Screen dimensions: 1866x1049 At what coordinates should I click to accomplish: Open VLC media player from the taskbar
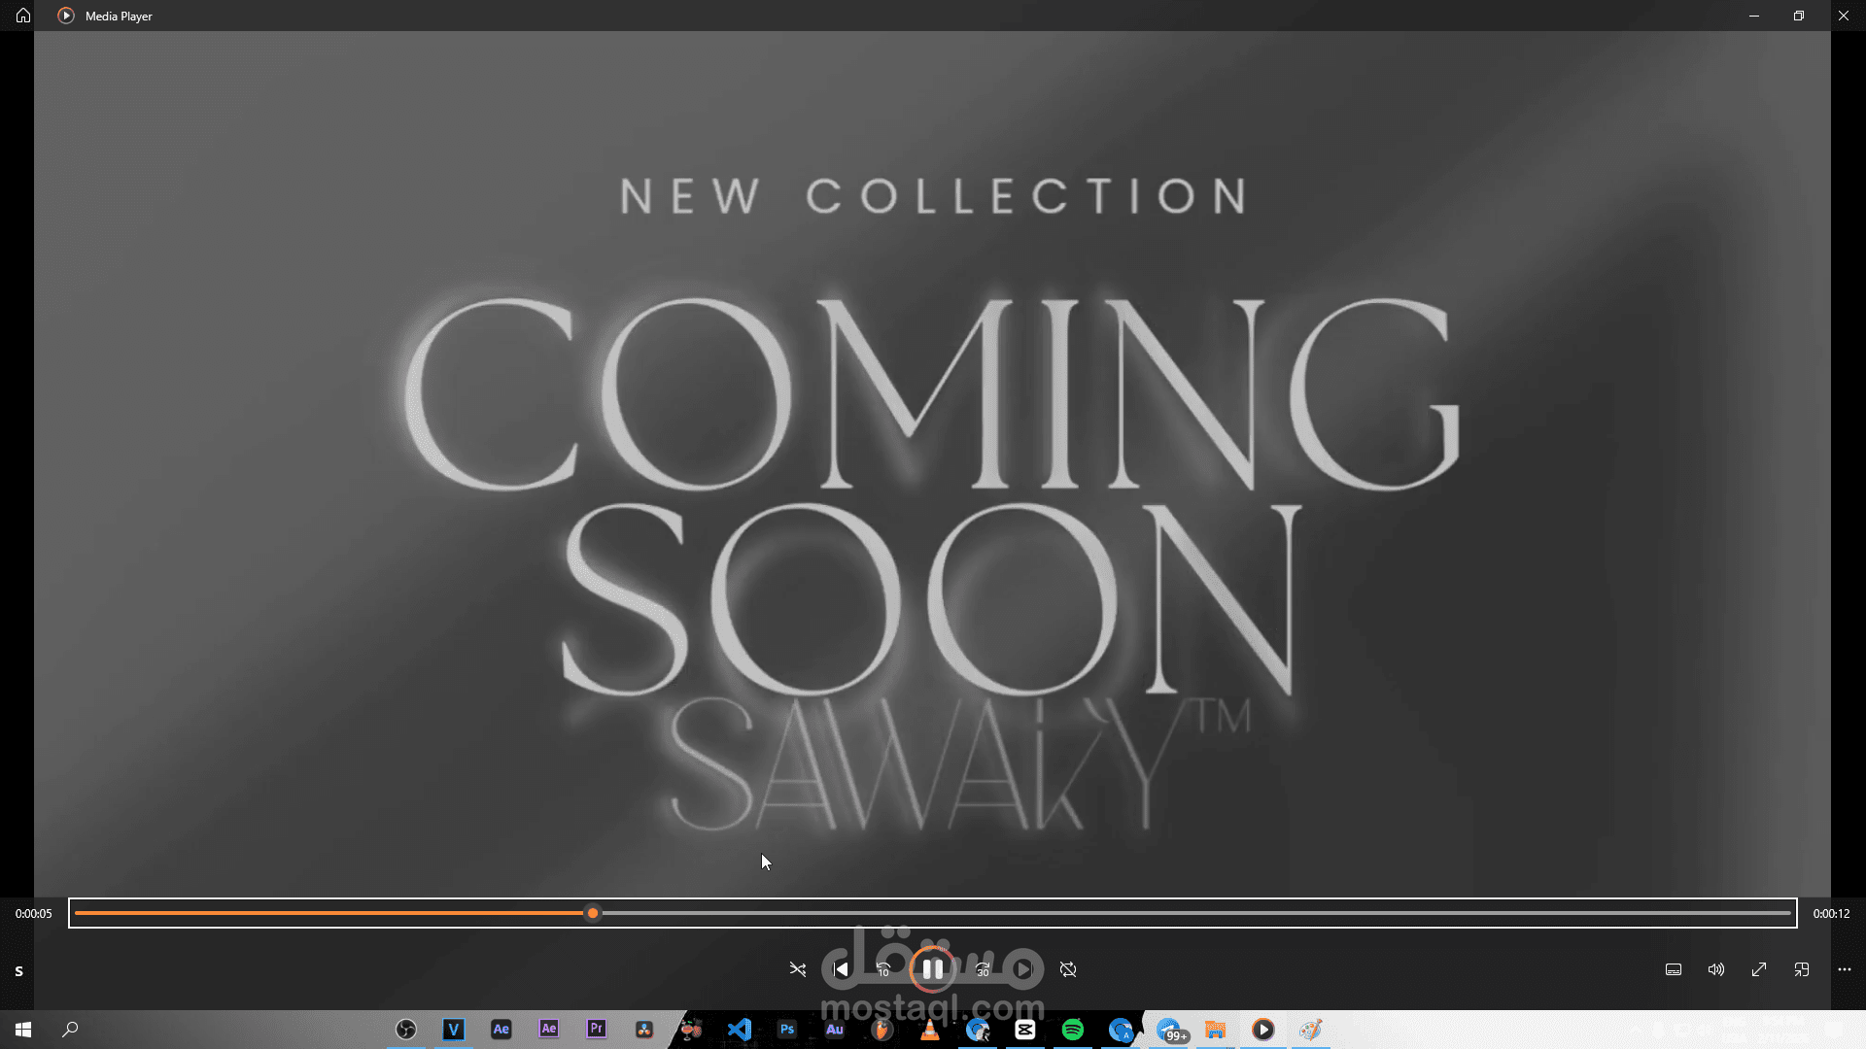[929, 1029]
